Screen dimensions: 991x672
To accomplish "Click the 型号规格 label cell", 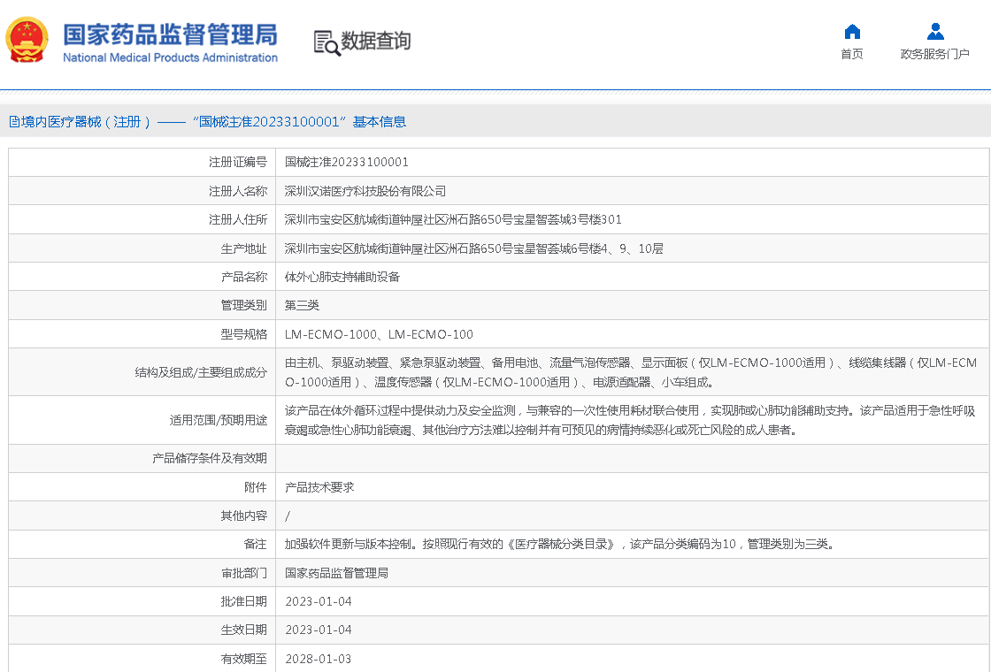I will point(142,334).
